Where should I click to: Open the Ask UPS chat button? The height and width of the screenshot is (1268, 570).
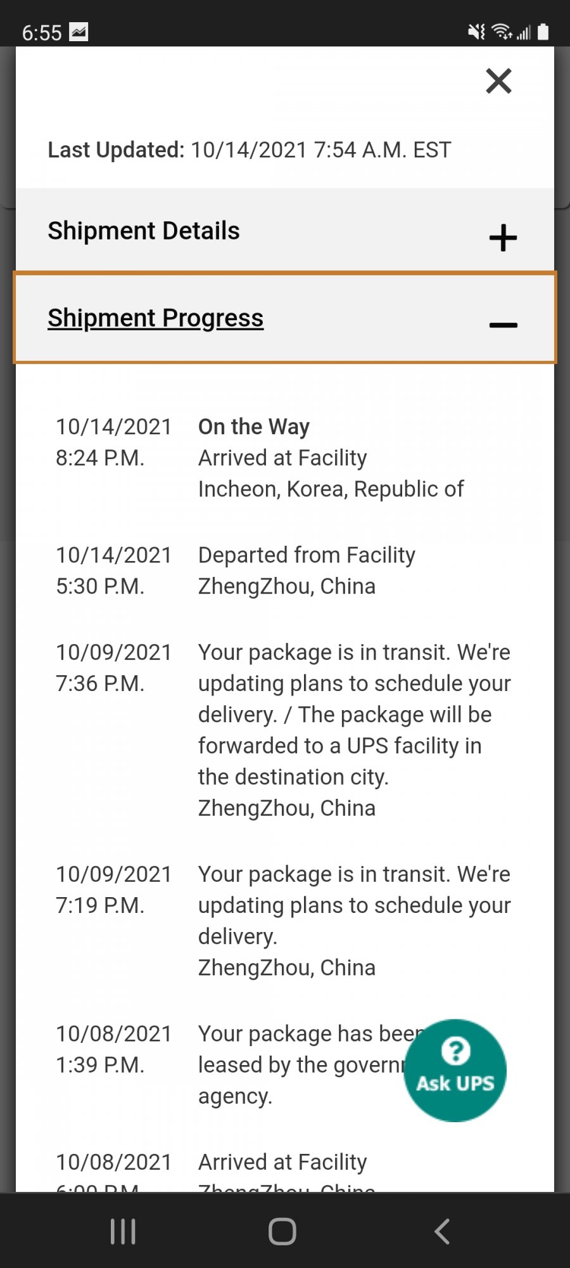[x=455, y=1071]
